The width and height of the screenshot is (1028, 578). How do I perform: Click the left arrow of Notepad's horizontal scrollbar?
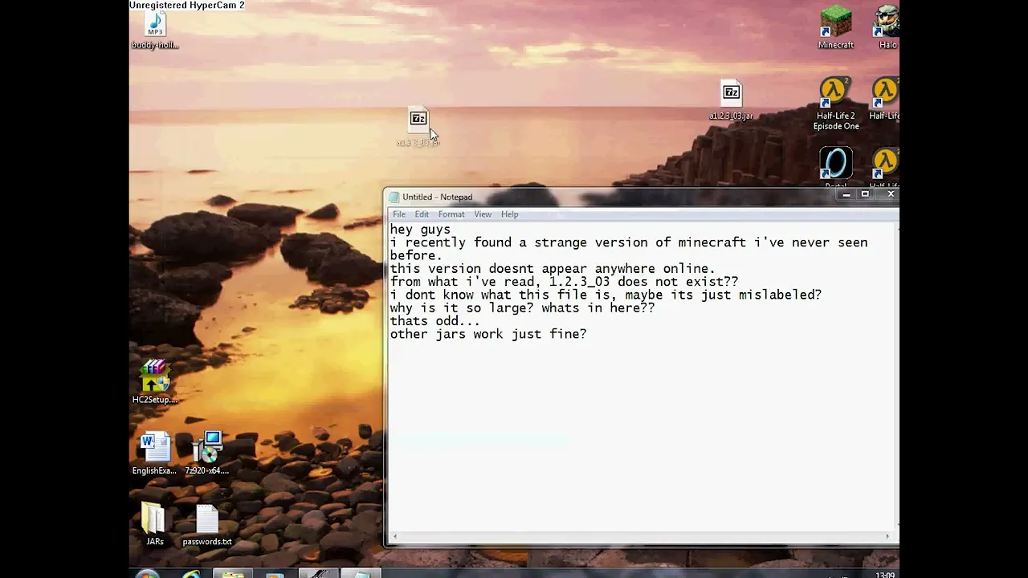point(394,536)
